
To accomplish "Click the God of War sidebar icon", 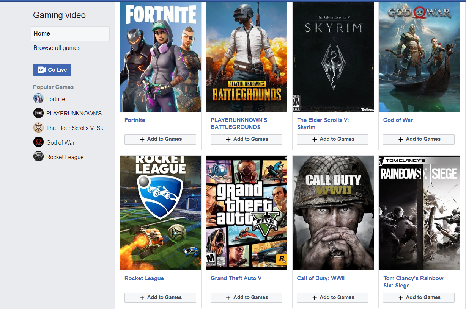I will [x=38, y=142].
